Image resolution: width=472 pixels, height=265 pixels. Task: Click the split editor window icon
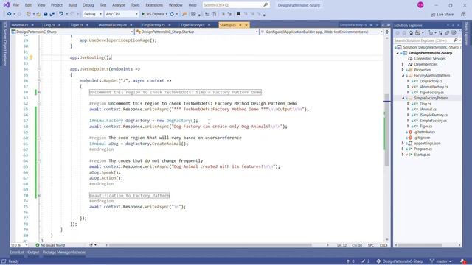tap(387, 32)
